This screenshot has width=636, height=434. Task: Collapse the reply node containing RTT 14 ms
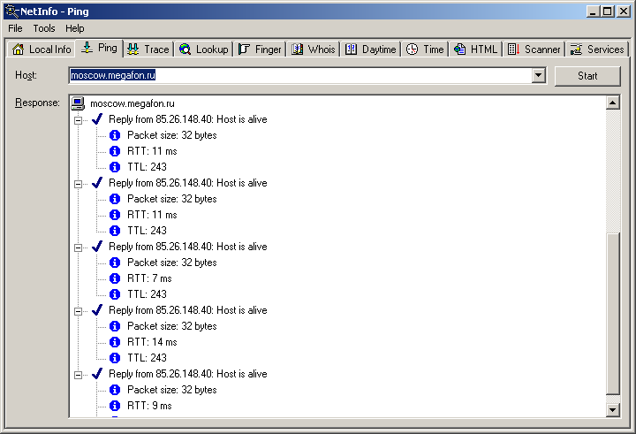pyautogui.click(x=79, y=311)
